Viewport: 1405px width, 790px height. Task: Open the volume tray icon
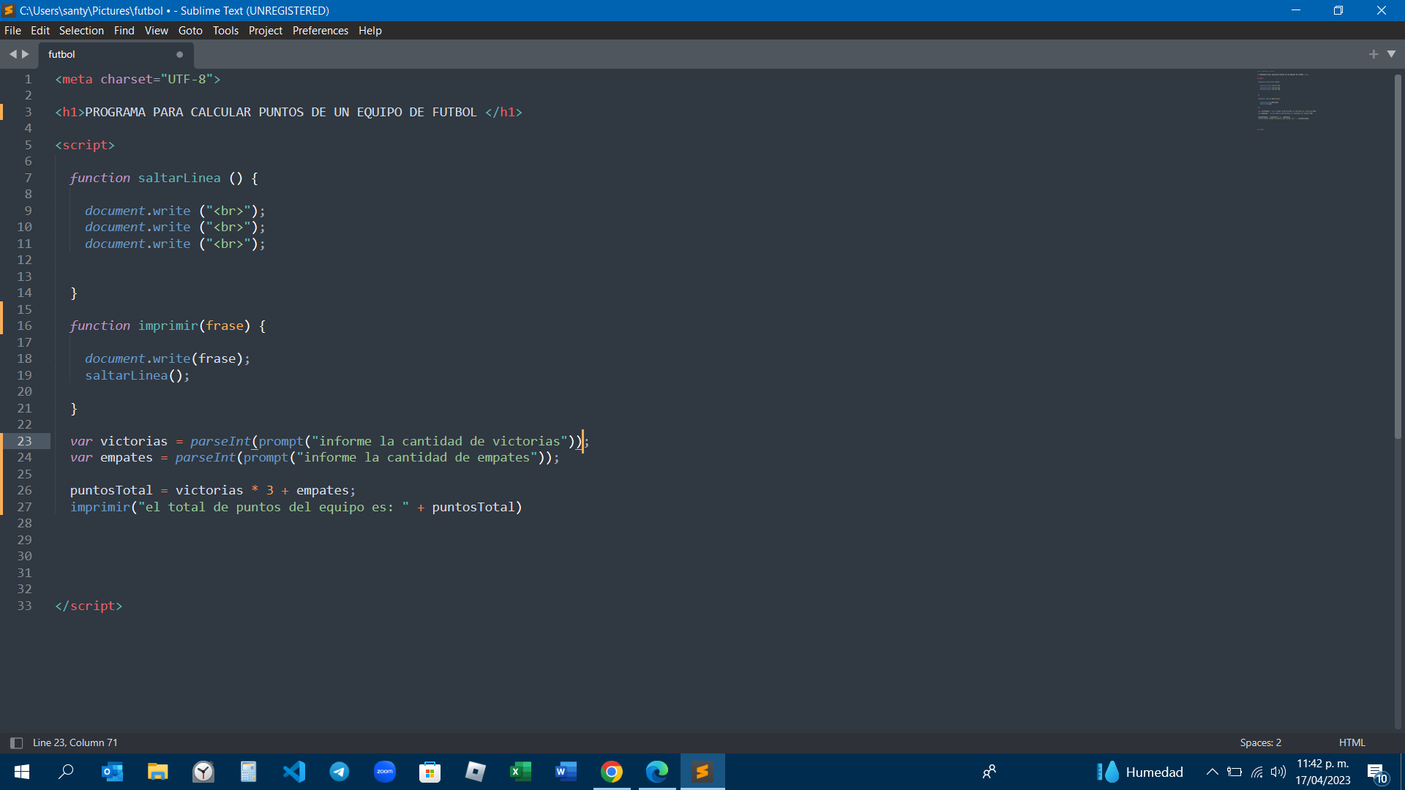pos(1278,772)
